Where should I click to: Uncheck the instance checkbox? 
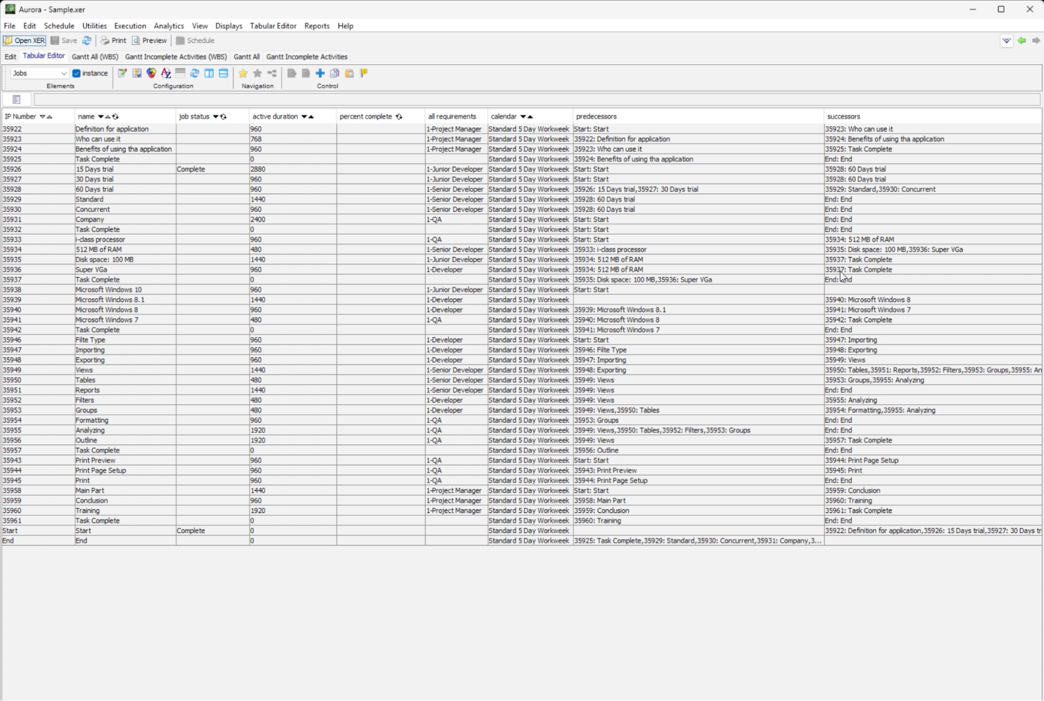point(76,73)
